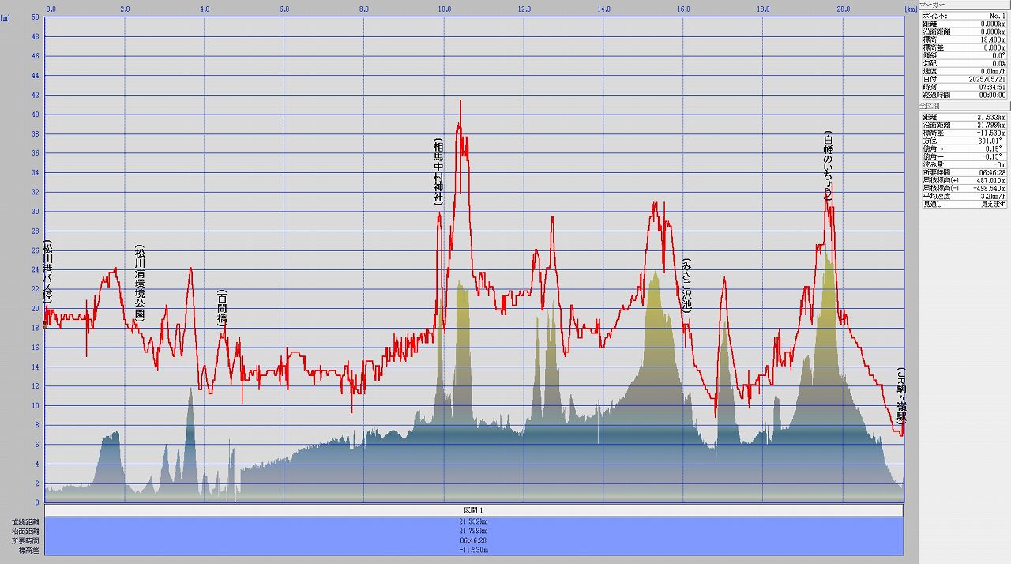Click the 20.0 km tick on distance axis

pos(843,9)
